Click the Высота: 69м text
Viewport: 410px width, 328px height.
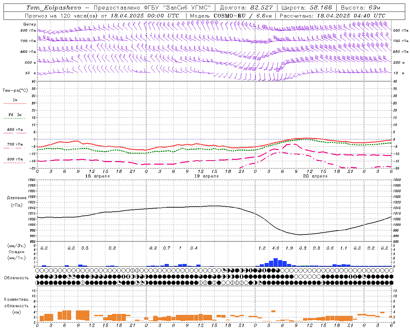[x=360, y=8]
